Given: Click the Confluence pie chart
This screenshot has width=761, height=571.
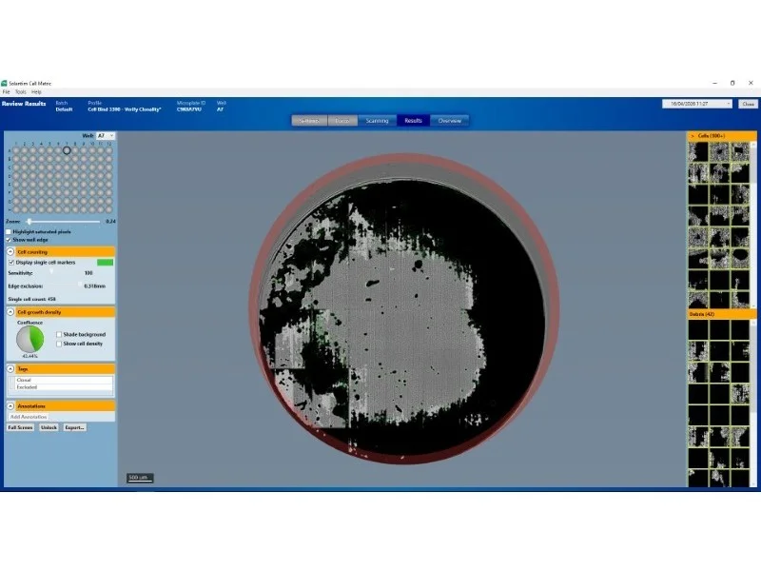Looking at the screenshot, I should 30,339.
